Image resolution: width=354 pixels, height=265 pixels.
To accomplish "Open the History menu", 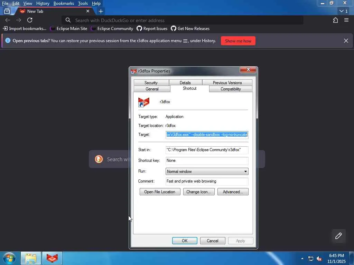I will point(43,3).
